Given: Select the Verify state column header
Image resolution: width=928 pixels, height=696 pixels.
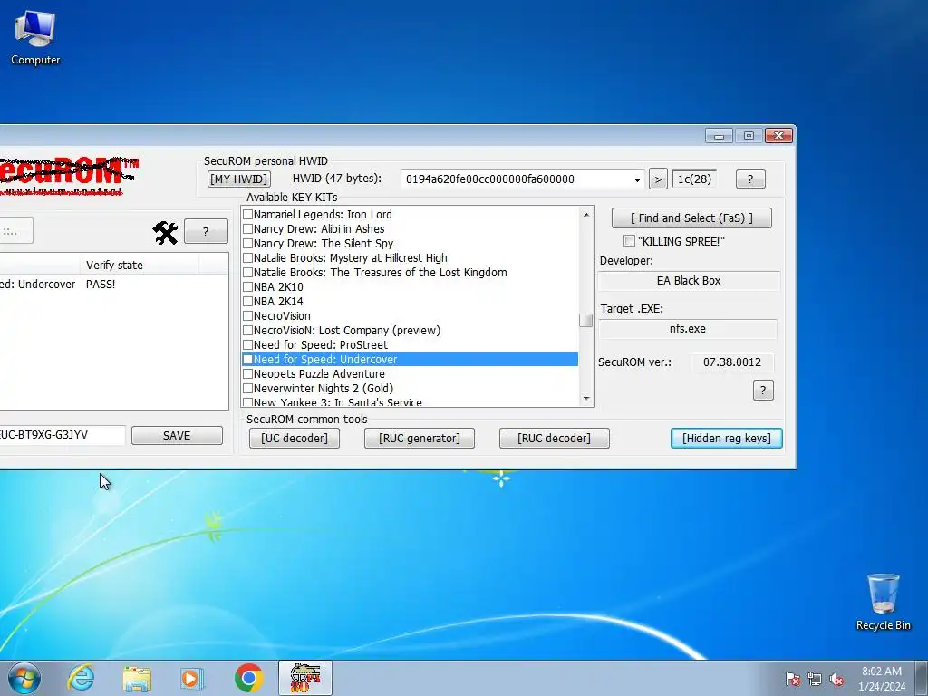Looking at the screenshot, I should pyautogui.click(x=139, y=266).
